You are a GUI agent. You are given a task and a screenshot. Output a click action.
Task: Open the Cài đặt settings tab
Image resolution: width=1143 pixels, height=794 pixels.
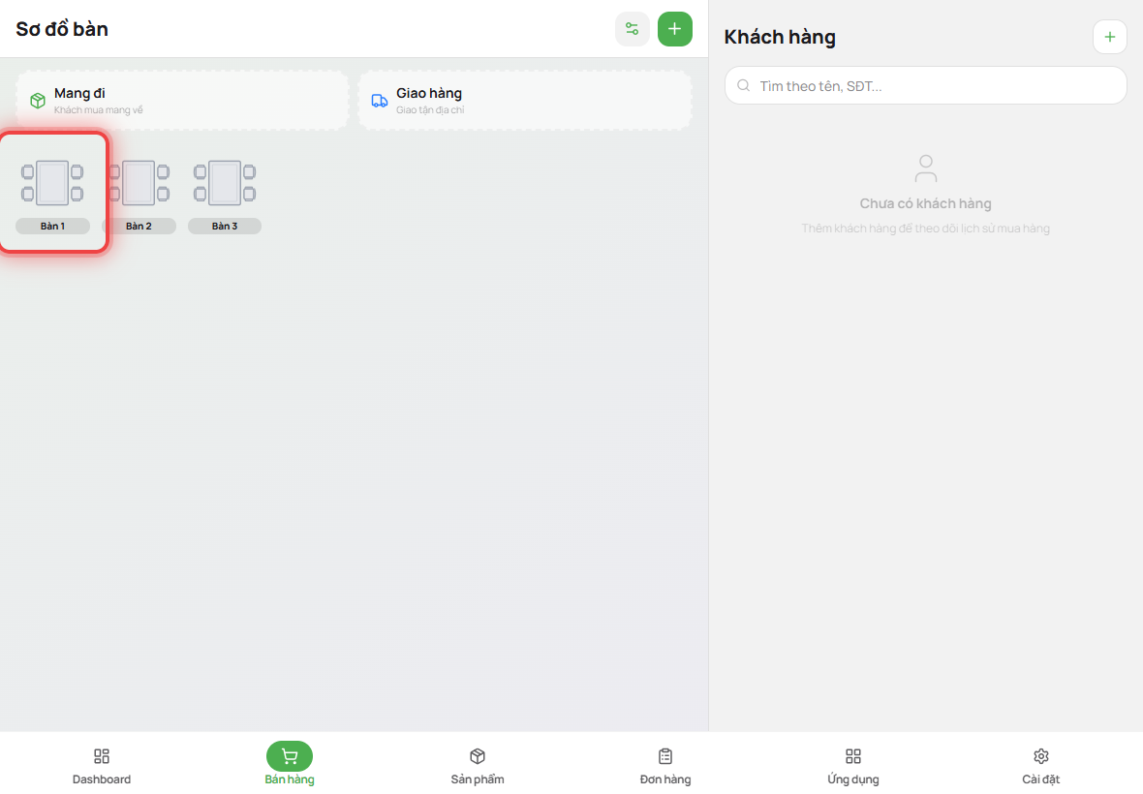point(1041,766)
